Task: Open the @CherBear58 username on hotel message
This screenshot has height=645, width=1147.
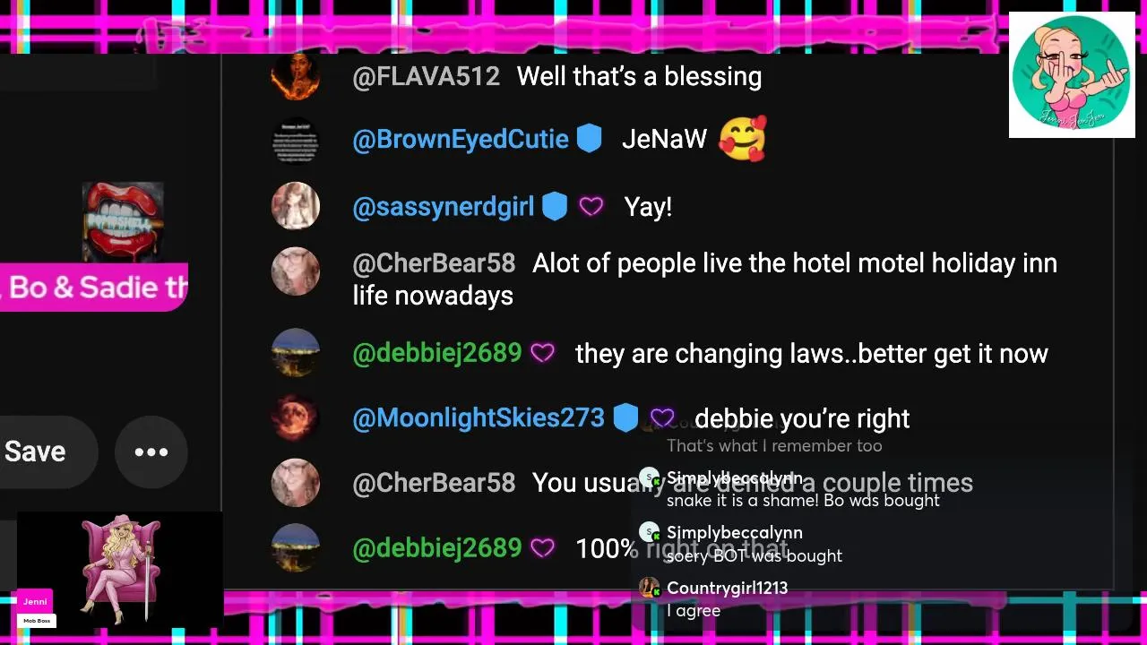Action: tap(434, 263)
